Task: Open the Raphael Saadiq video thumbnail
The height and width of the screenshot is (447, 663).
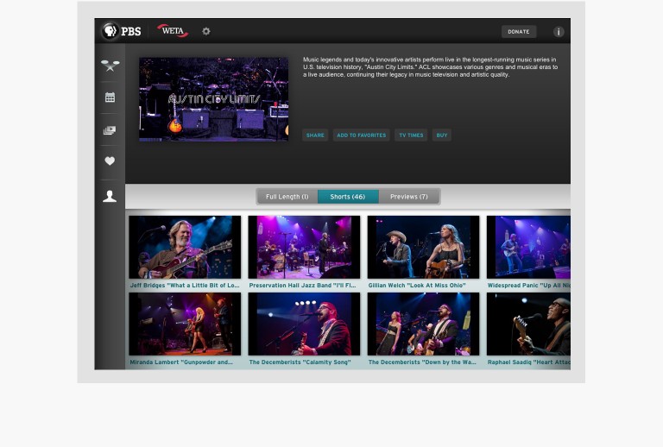Action: click(528, 324)
